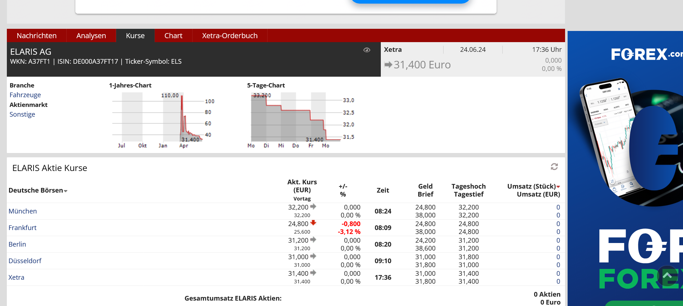Sort by Umsatz (Stück) column arrow

[558, 186]
